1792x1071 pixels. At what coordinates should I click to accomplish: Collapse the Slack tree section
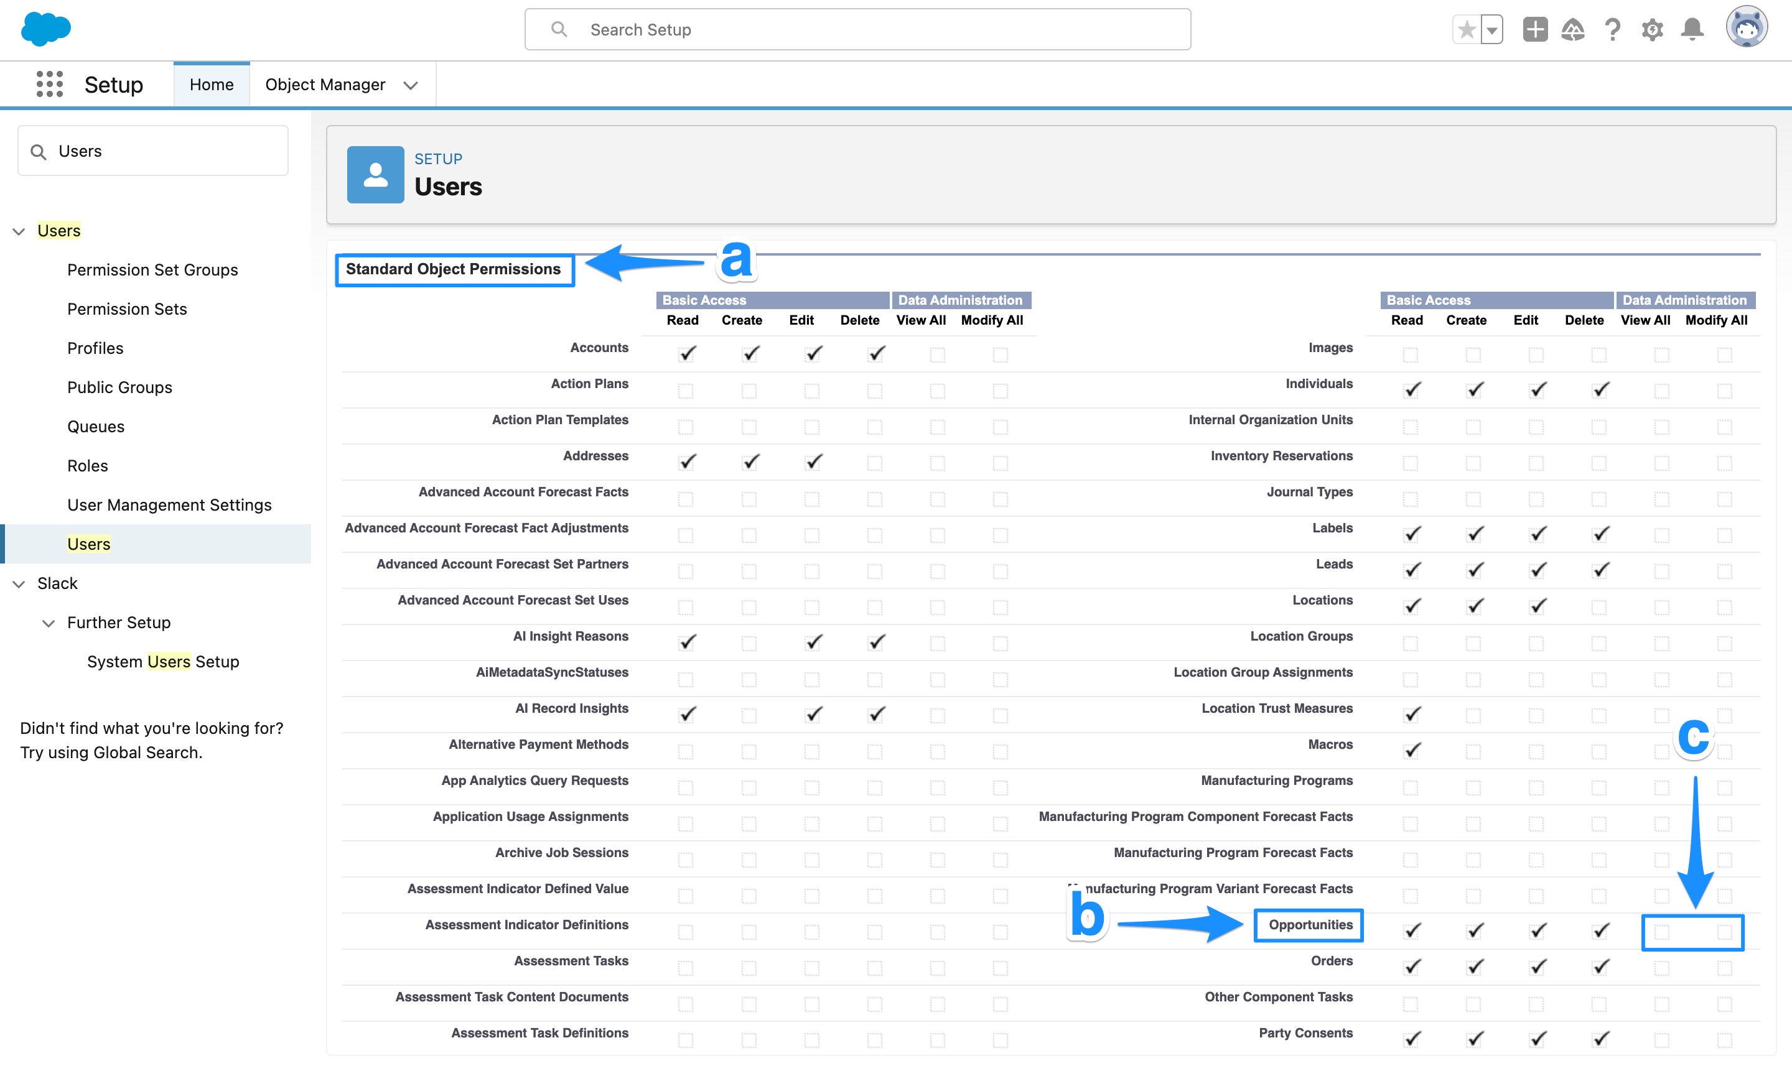tap(18, 584)
